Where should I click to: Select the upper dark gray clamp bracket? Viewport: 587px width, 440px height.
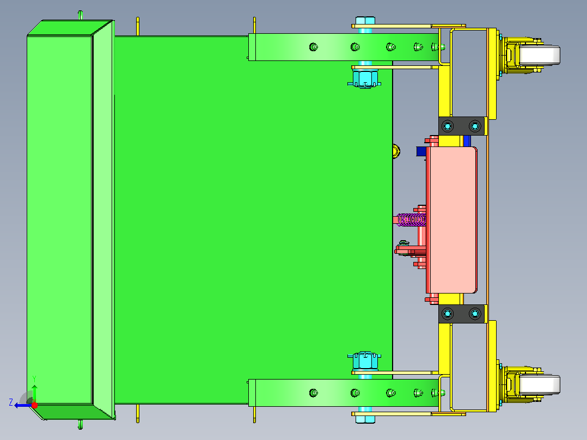pyautogui.click(x=462, y=126)
